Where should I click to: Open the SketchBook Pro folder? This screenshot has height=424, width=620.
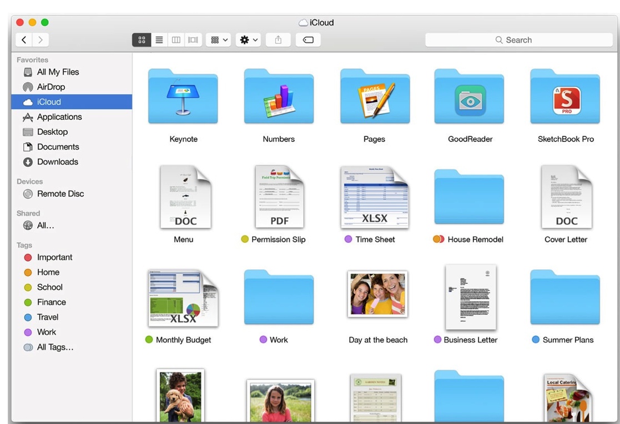click(x=565, y=96)
